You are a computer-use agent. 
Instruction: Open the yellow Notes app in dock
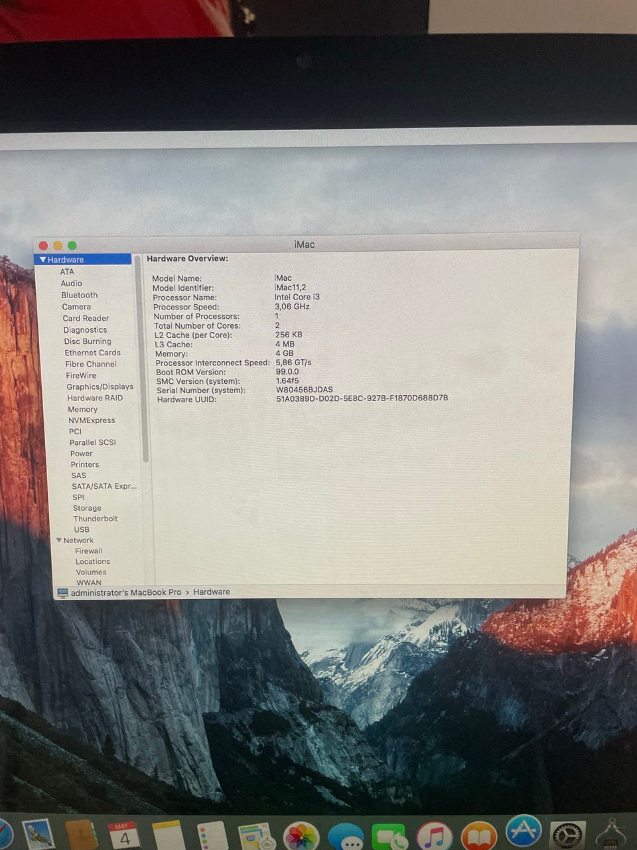click(168, 836)
